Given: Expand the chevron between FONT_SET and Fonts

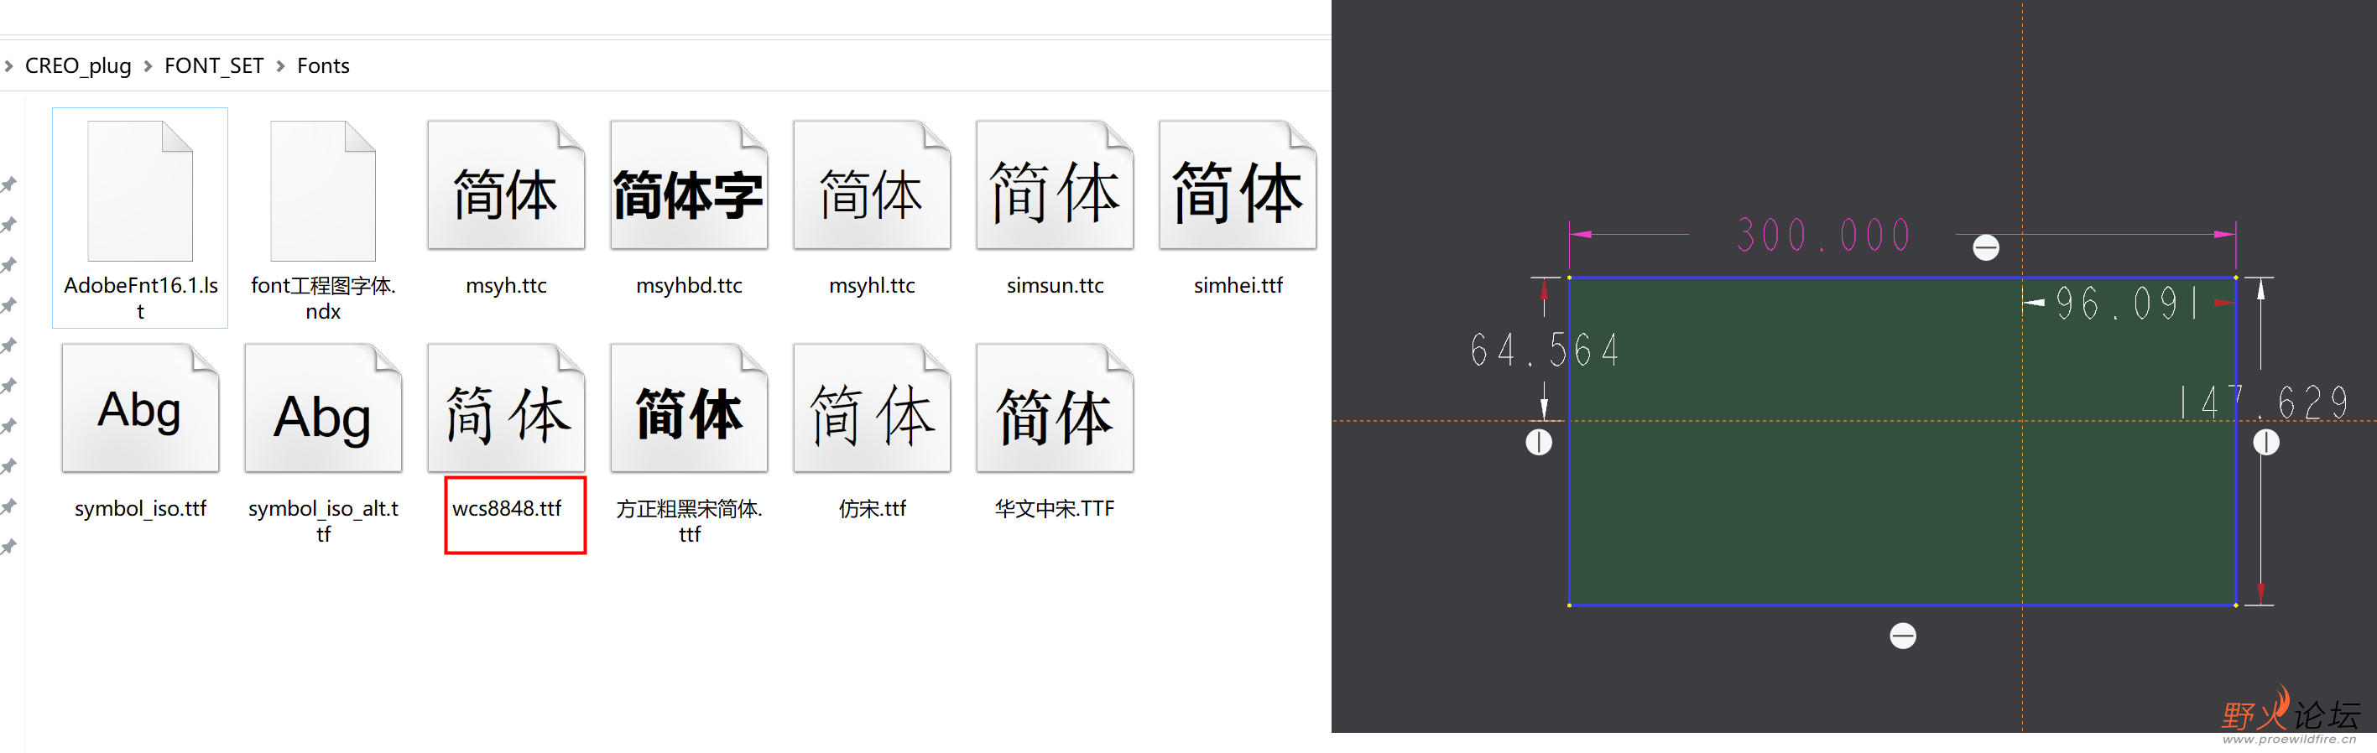Looking at the screenshot, I should tap(280, 65).
